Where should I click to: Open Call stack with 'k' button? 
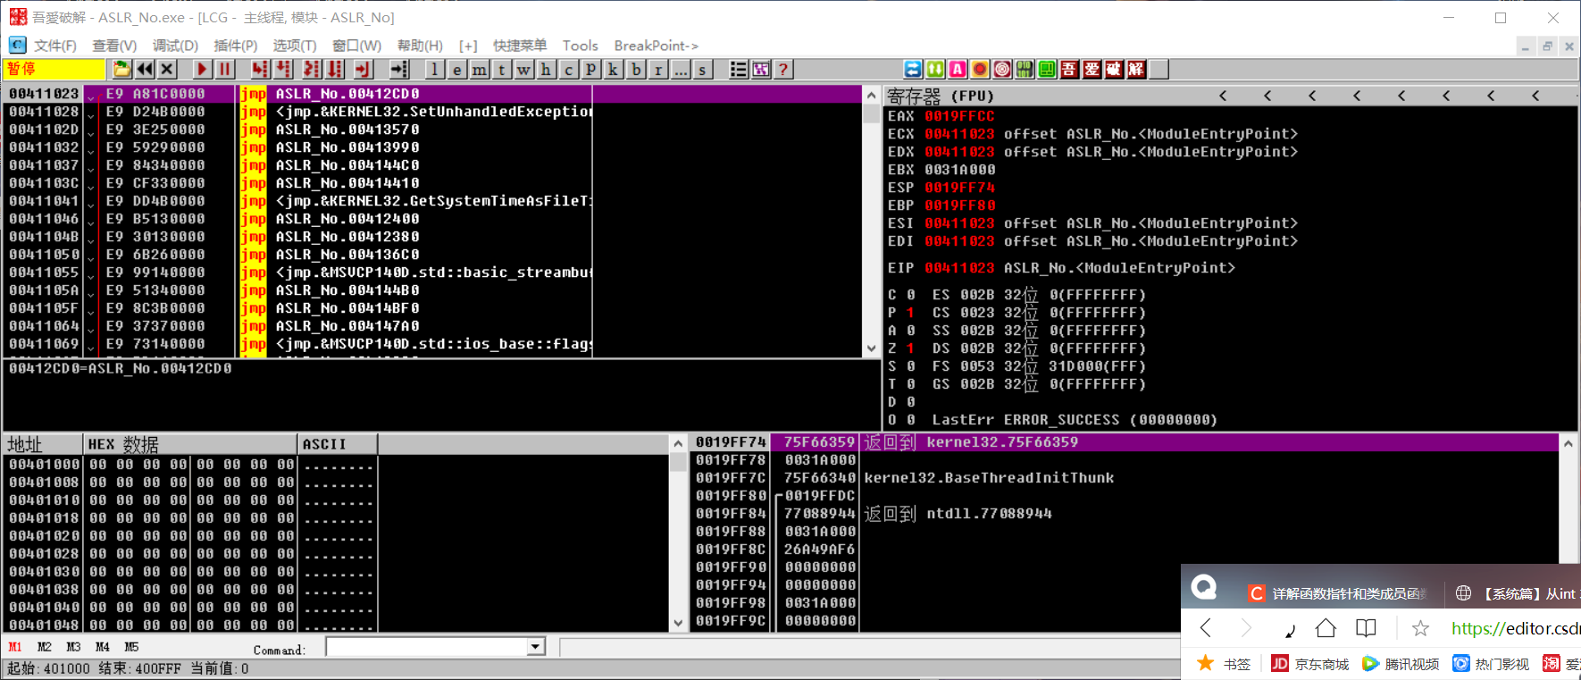coord(613,69)
